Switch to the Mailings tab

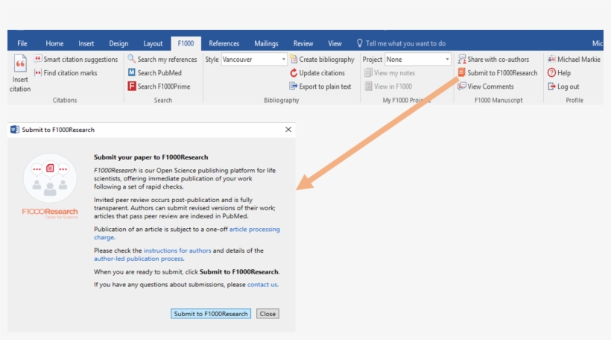coord(266,43)
